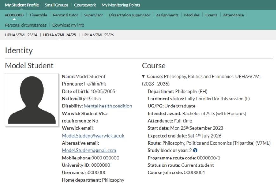View the Personal tutor section
Screen dimensions: 276x188
(66, 15)
